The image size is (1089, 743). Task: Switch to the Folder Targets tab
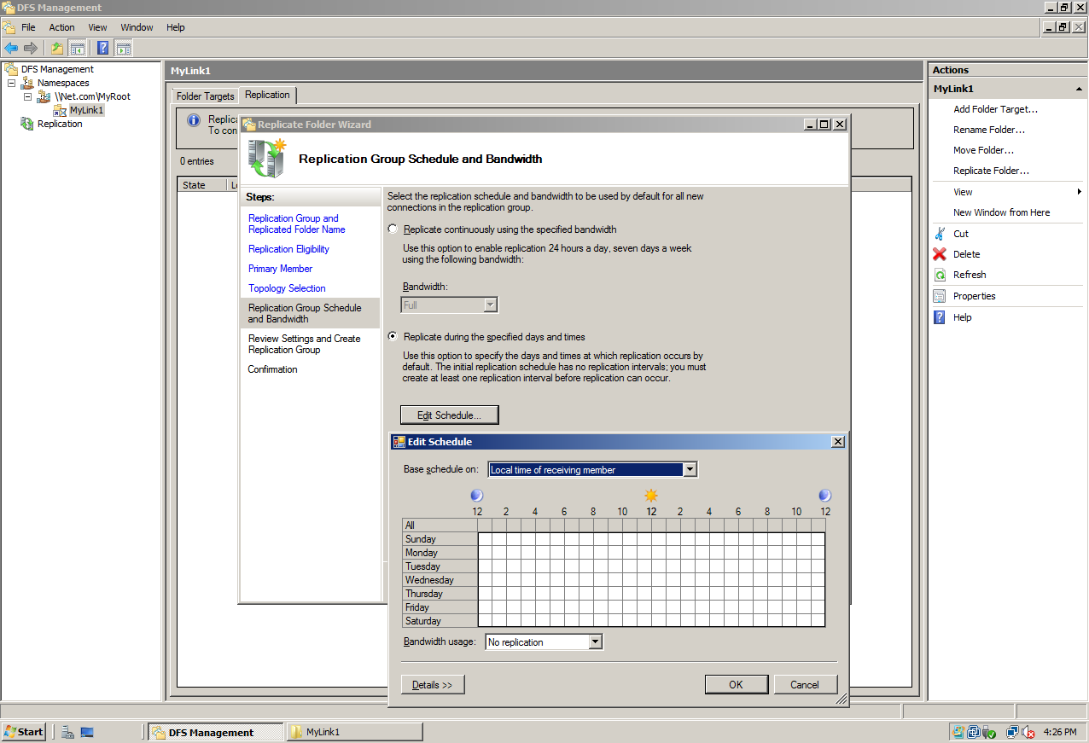tap(204, 96)
